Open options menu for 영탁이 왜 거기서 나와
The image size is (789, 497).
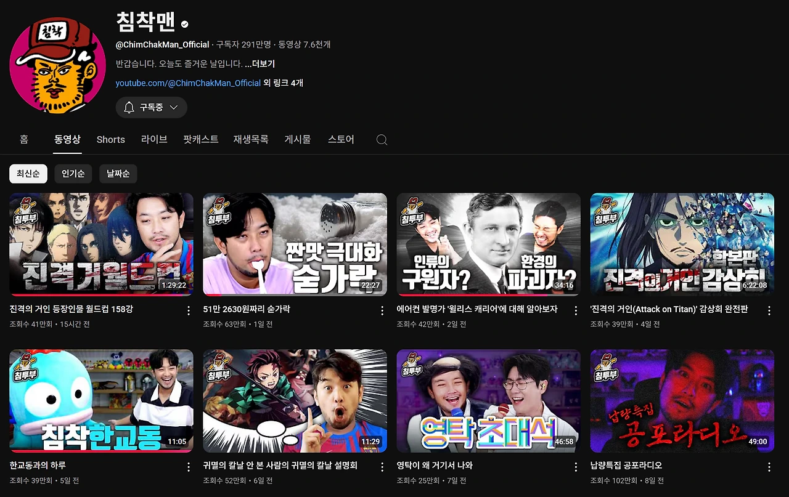tap(576, 467)
